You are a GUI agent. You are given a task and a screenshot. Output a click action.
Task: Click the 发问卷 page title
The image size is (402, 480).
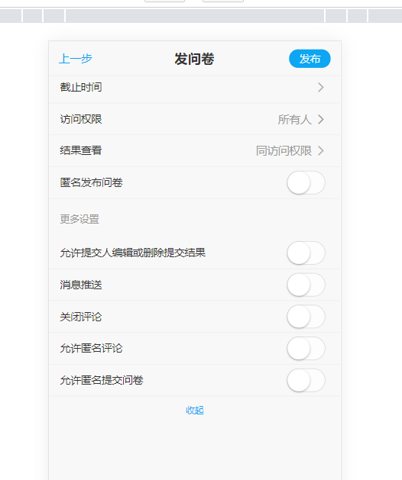tap(194, 59)
